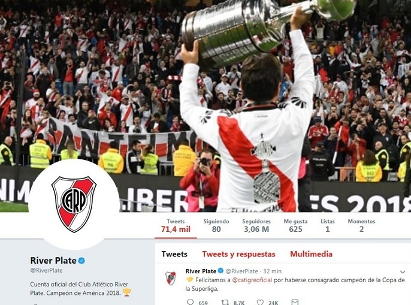Viewport: 411px width, 305px height.
Task: Click the reply icon under the tweet
Action: point(190,303)
